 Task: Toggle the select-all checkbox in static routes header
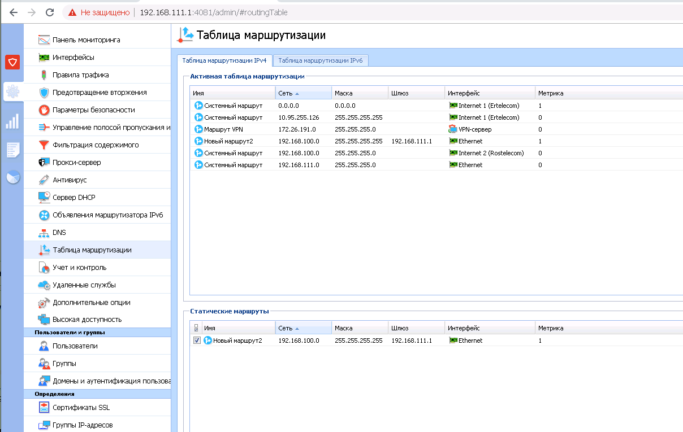(196, 328)
